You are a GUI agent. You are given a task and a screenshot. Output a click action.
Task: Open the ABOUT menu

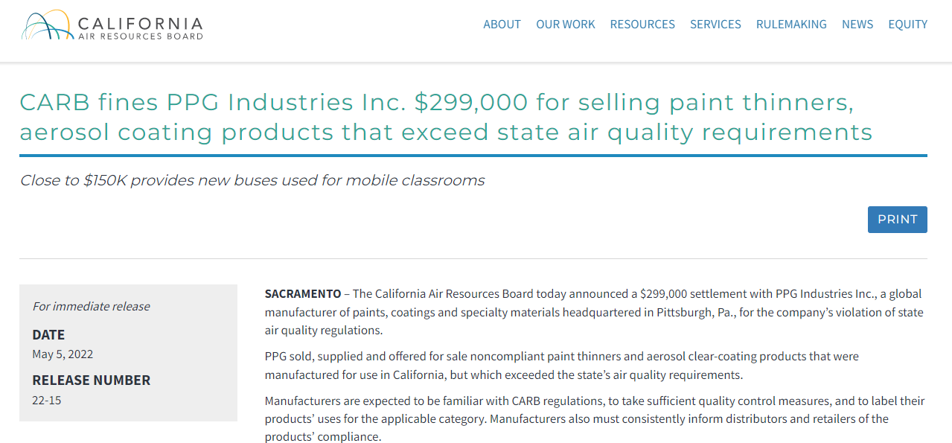[x=502, y=25]
